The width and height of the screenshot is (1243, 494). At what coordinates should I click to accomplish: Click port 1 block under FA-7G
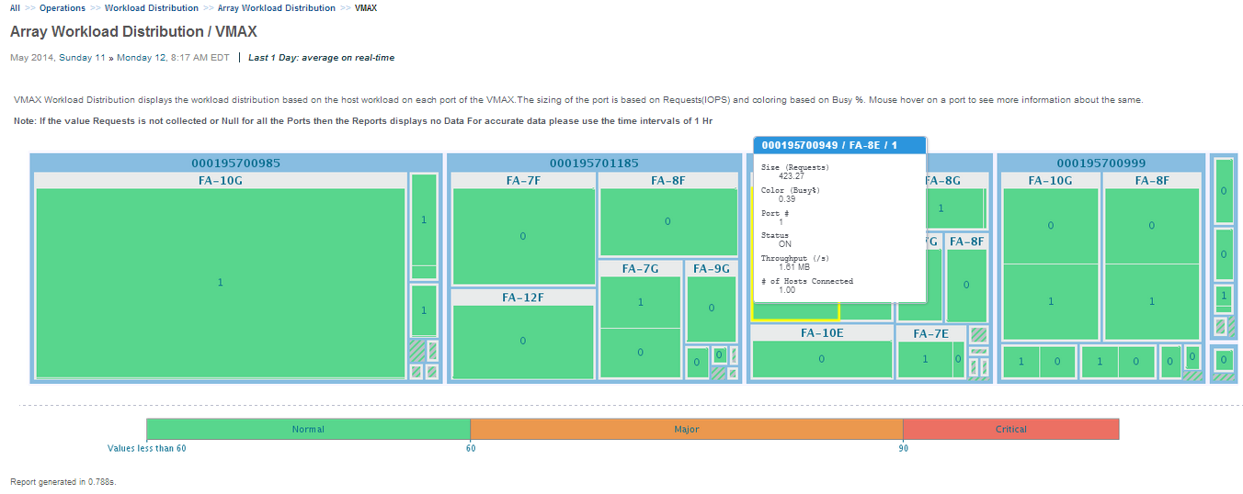click(640, 302)
